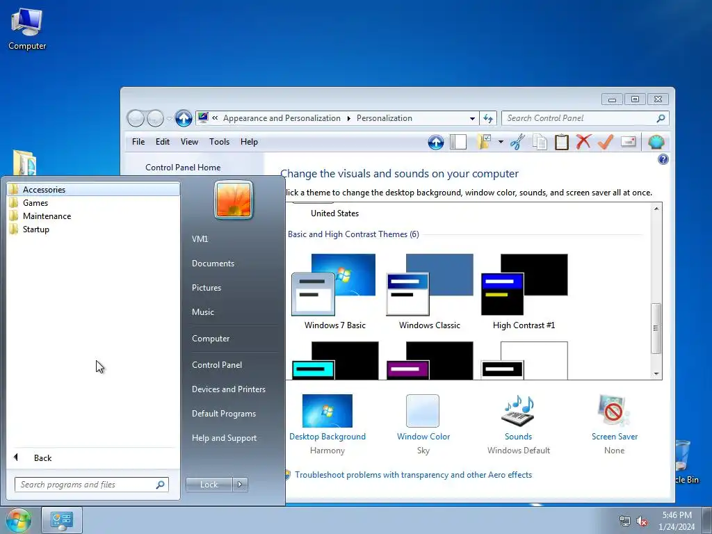Expand the folder options dropdown arrow

coord(501,142)
